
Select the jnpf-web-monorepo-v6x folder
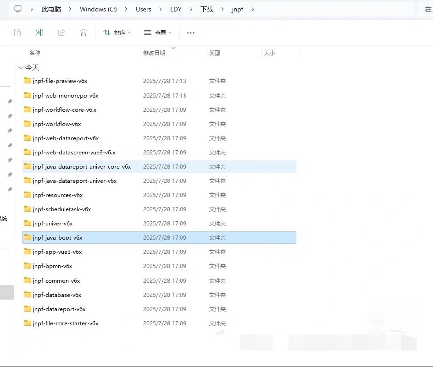[x=66, y=96]
